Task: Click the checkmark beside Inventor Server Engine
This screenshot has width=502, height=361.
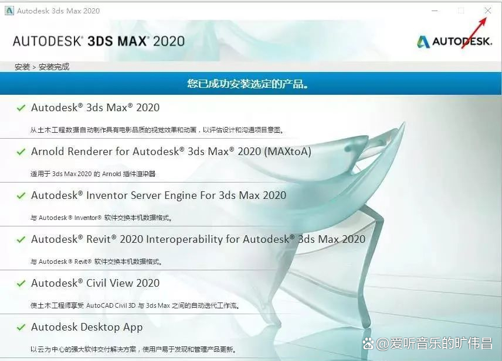Action: click(21, 195)
